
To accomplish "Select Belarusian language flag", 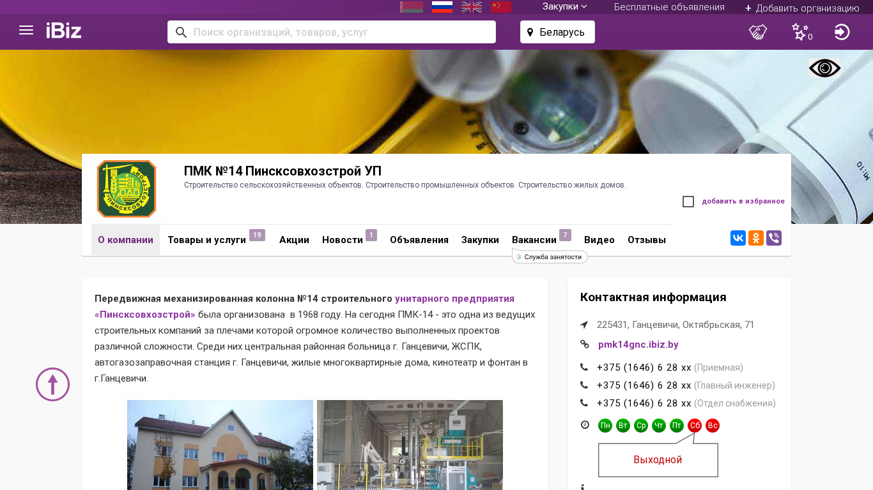I will click(x=412, y=7).
